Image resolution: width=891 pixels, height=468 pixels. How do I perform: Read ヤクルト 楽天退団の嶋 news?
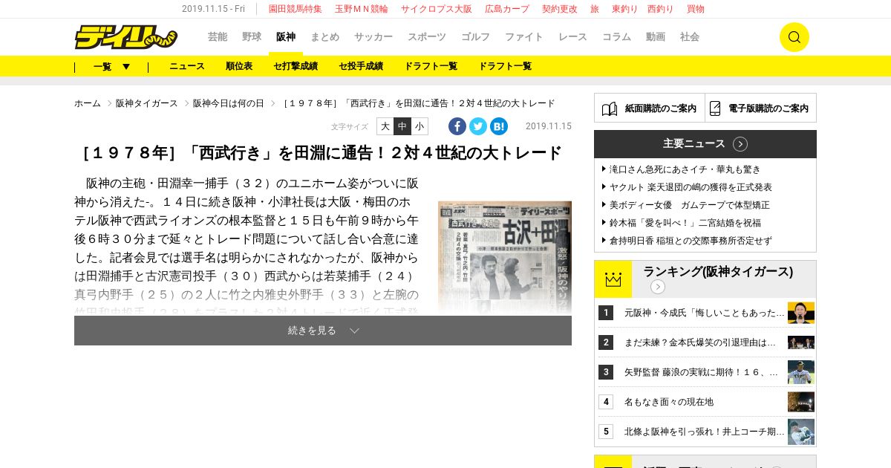691,187
